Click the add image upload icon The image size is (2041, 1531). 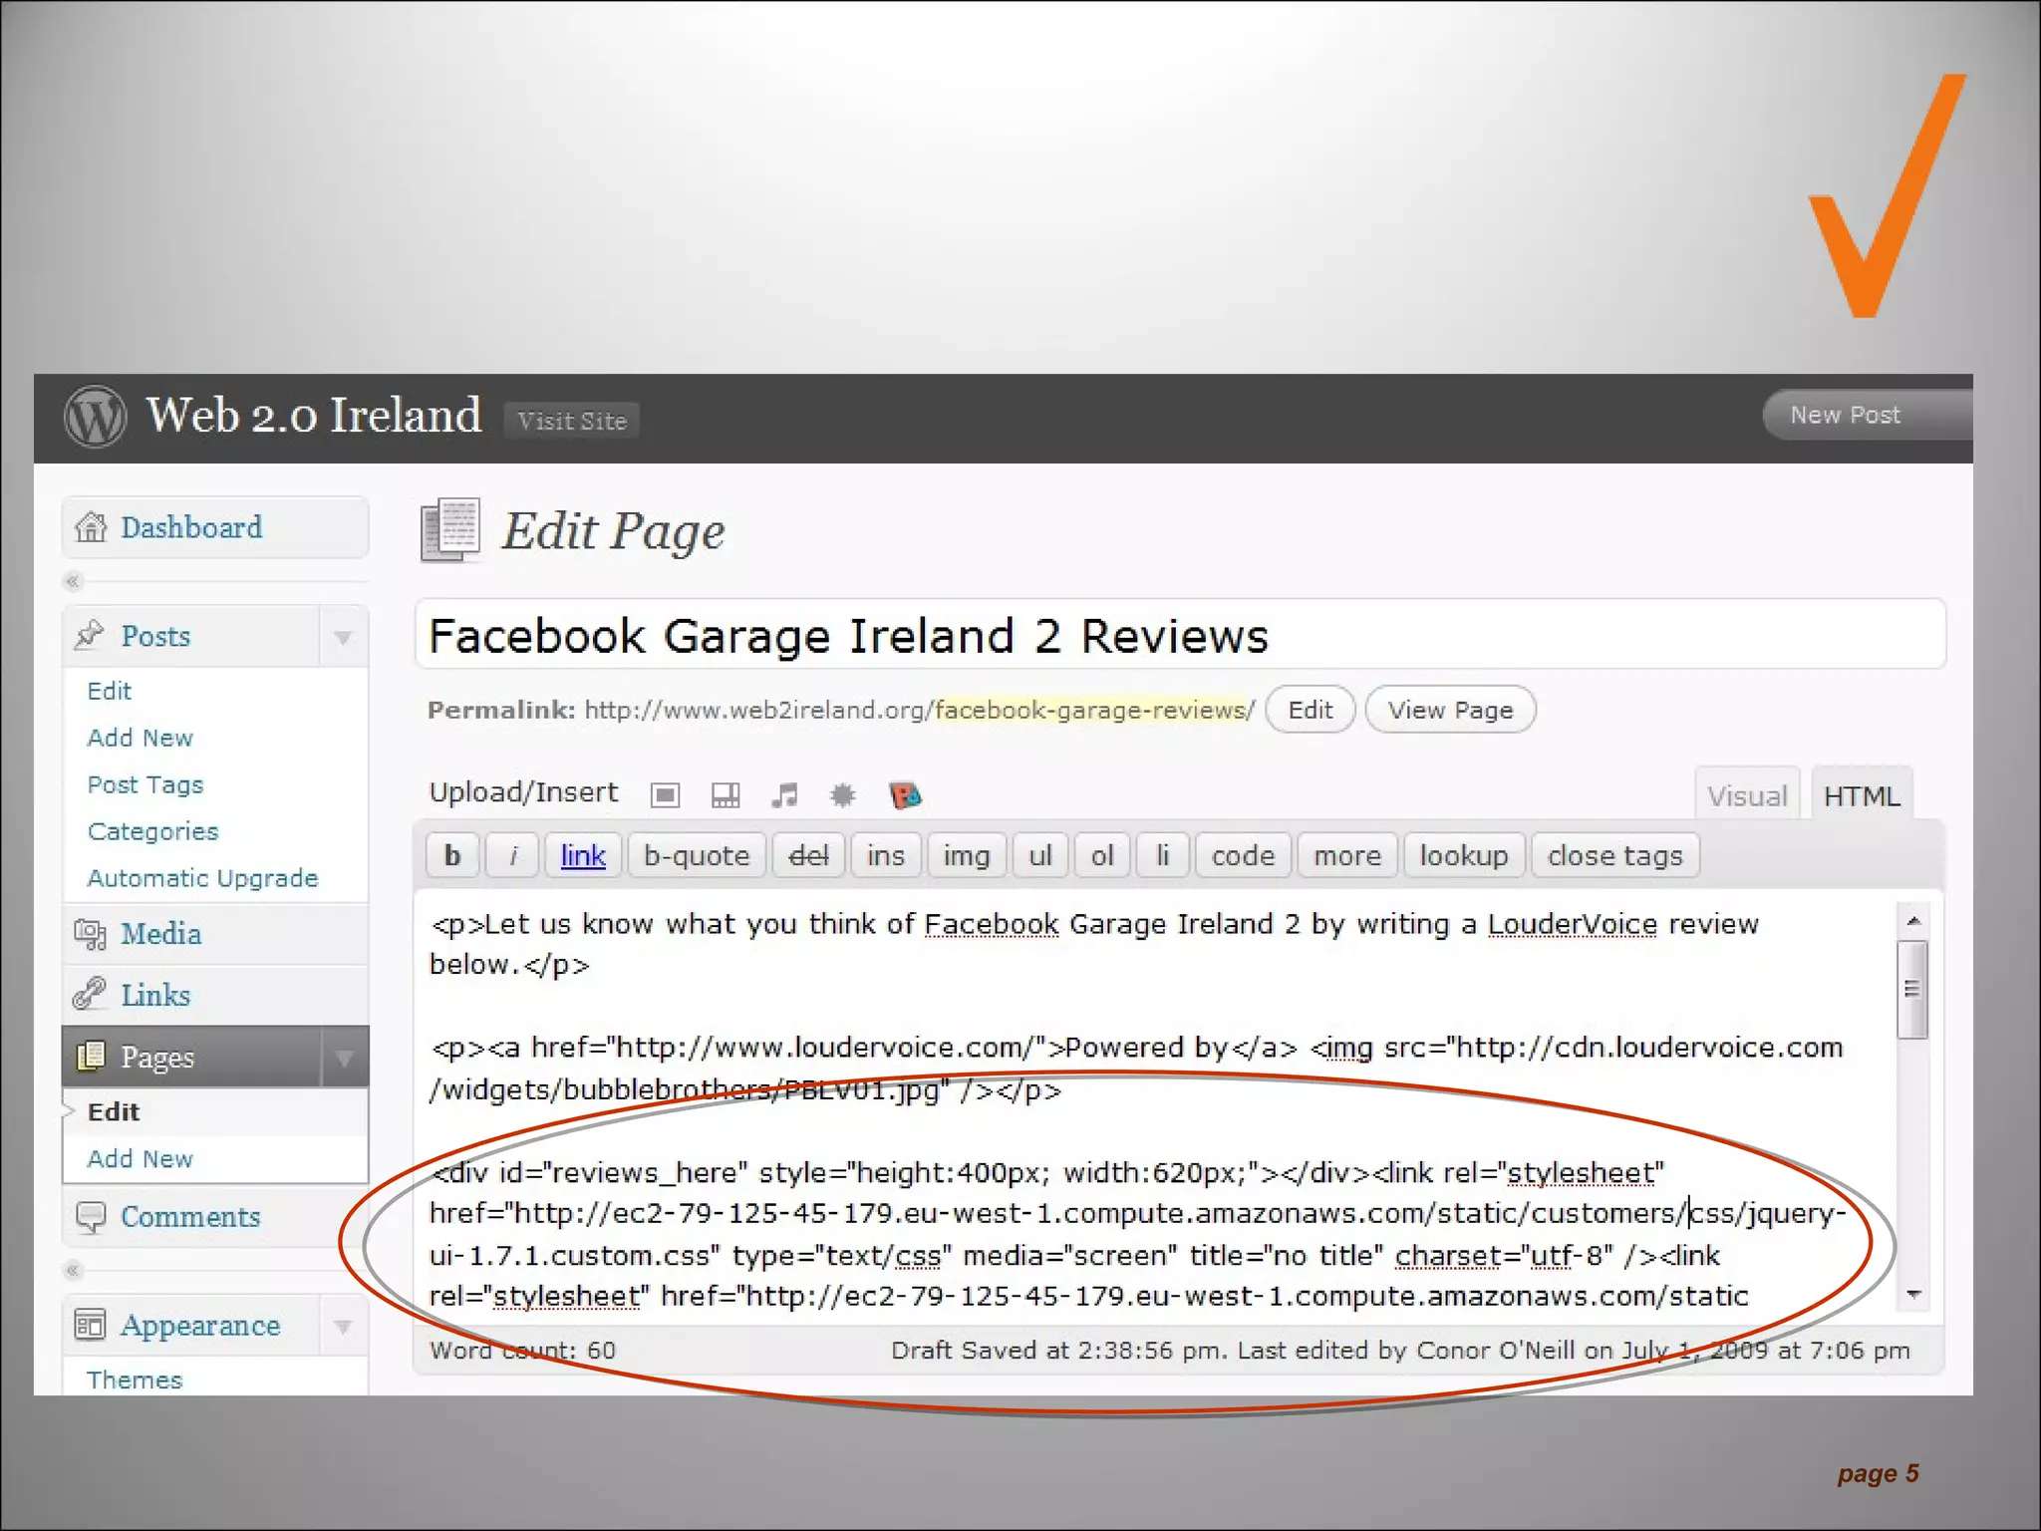point(665,794)
